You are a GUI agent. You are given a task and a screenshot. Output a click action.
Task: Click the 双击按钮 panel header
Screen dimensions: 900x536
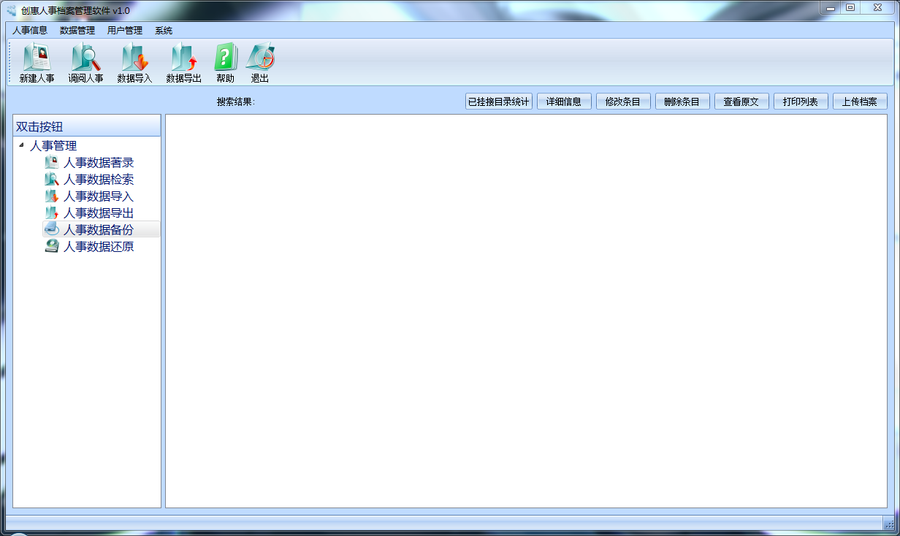(87, 126)
